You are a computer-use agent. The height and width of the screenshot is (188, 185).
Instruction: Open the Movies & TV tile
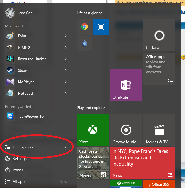159,130
